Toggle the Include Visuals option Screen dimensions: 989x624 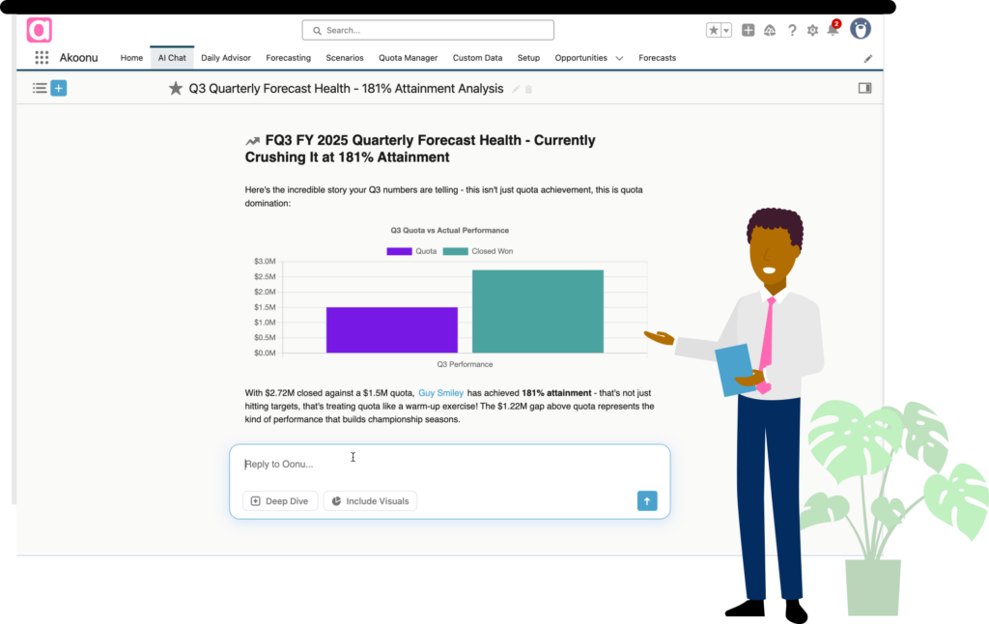click(370, 501)
